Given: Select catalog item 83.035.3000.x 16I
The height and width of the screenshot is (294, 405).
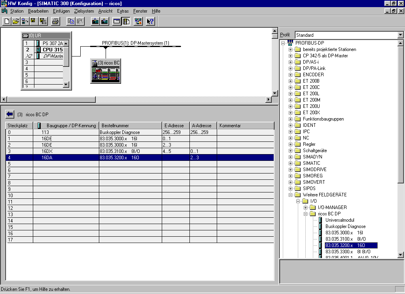Looking at the screenshot, I should pos(344,233).
